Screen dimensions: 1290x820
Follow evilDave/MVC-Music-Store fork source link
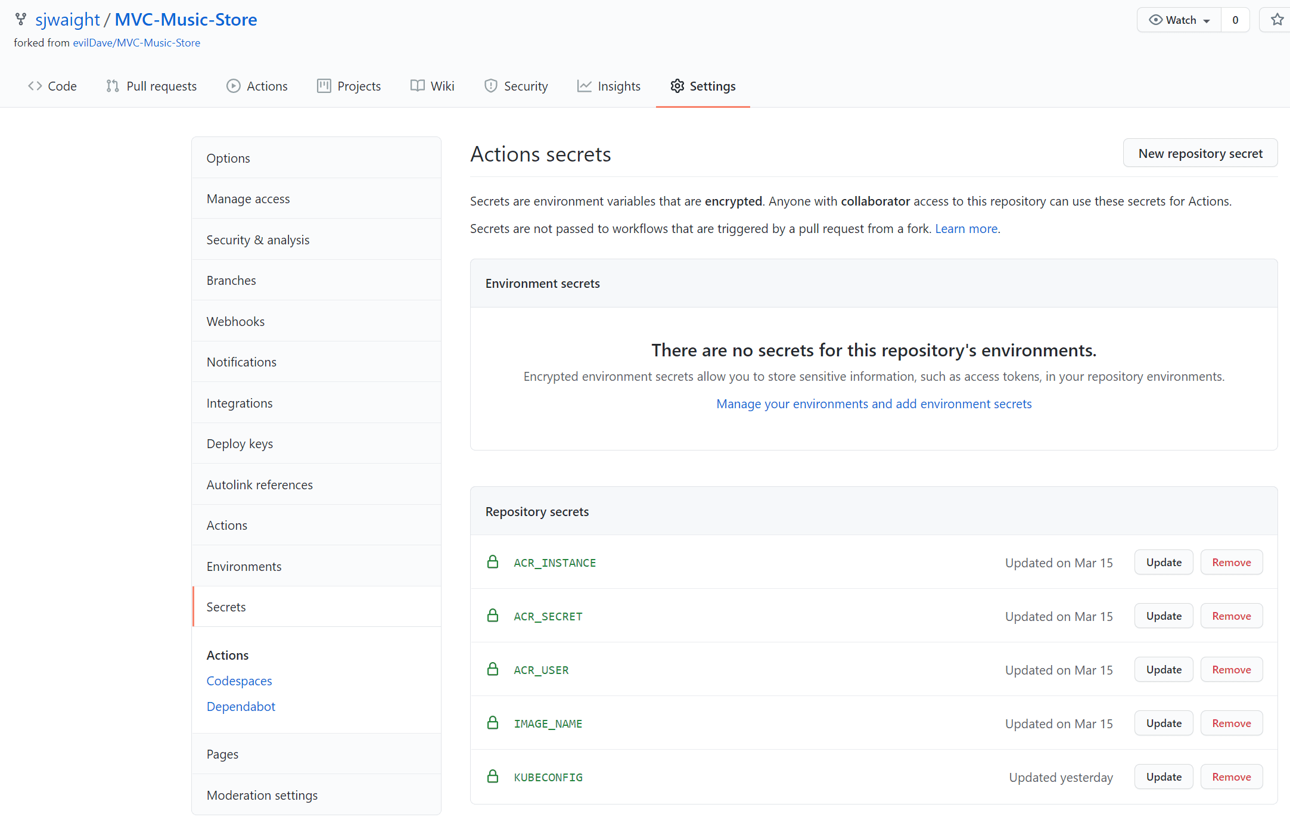[136, 43]
